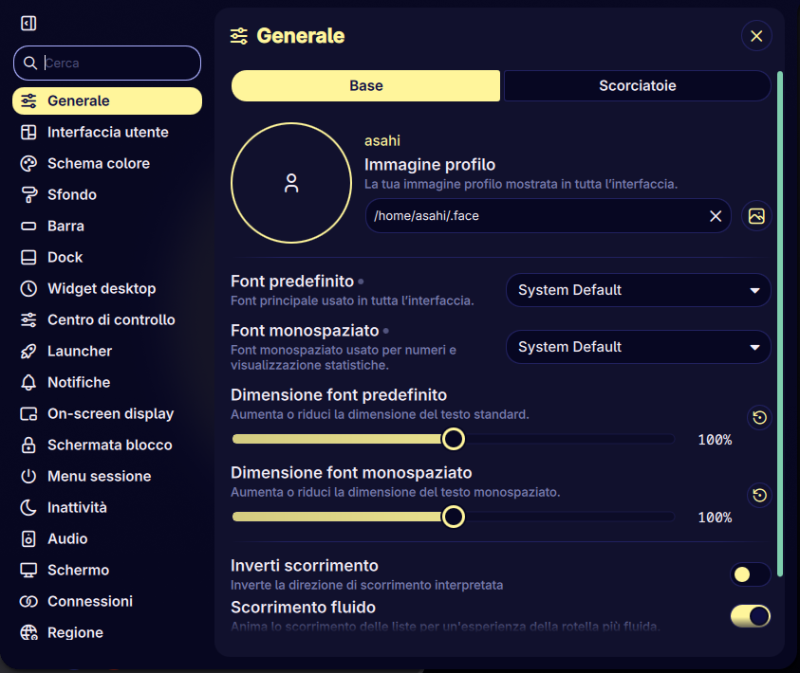Open Schermata blocco settings section

(x=107, y=445)
